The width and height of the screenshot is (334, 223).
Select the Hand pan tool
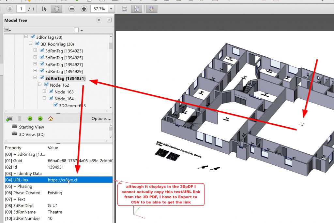point(56,9)
